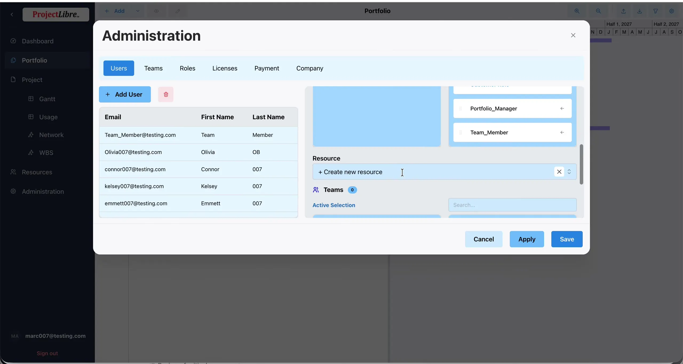Close the Administration dialog with X
This screenshot has height=364, width=683.
pos(573,35)
